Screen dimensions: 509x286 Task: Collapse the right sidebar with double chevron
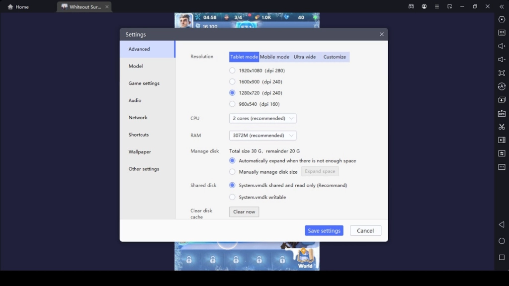[x=502, y=6]
